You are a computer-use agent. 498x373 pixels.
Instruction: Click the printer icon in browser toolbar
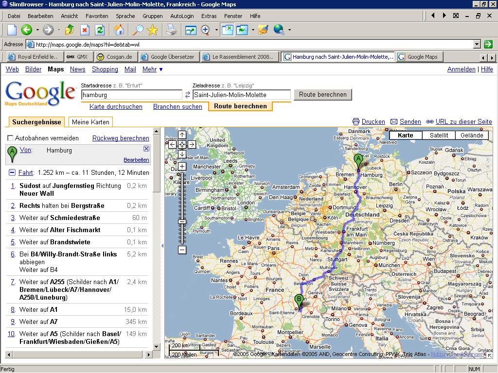pyautogui.click(x=171, y=30)
